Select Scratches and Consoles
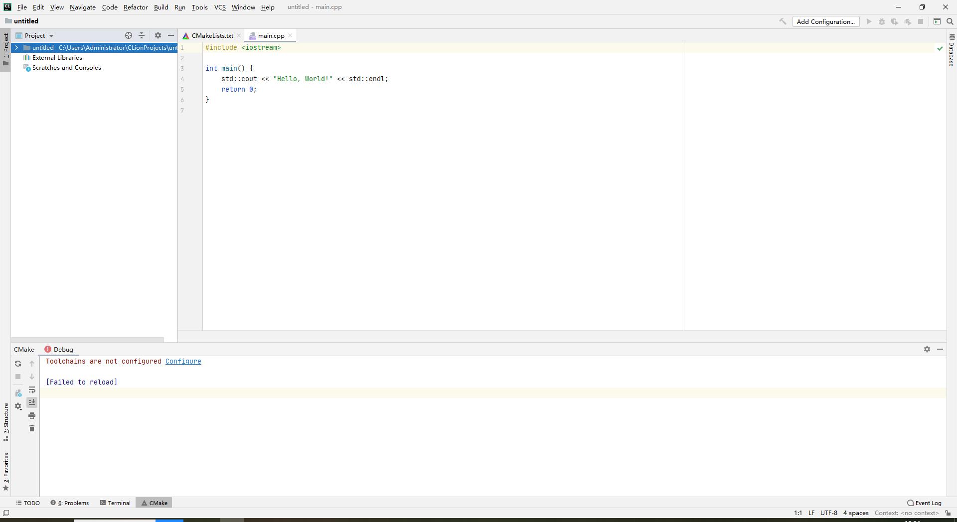Image resolution: width=957 pixels, height=522 pixels. coord(67,68)
